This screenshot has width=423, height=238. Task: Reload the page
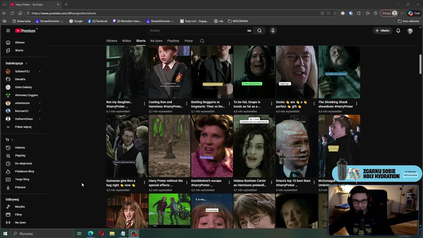click(12, 13)
